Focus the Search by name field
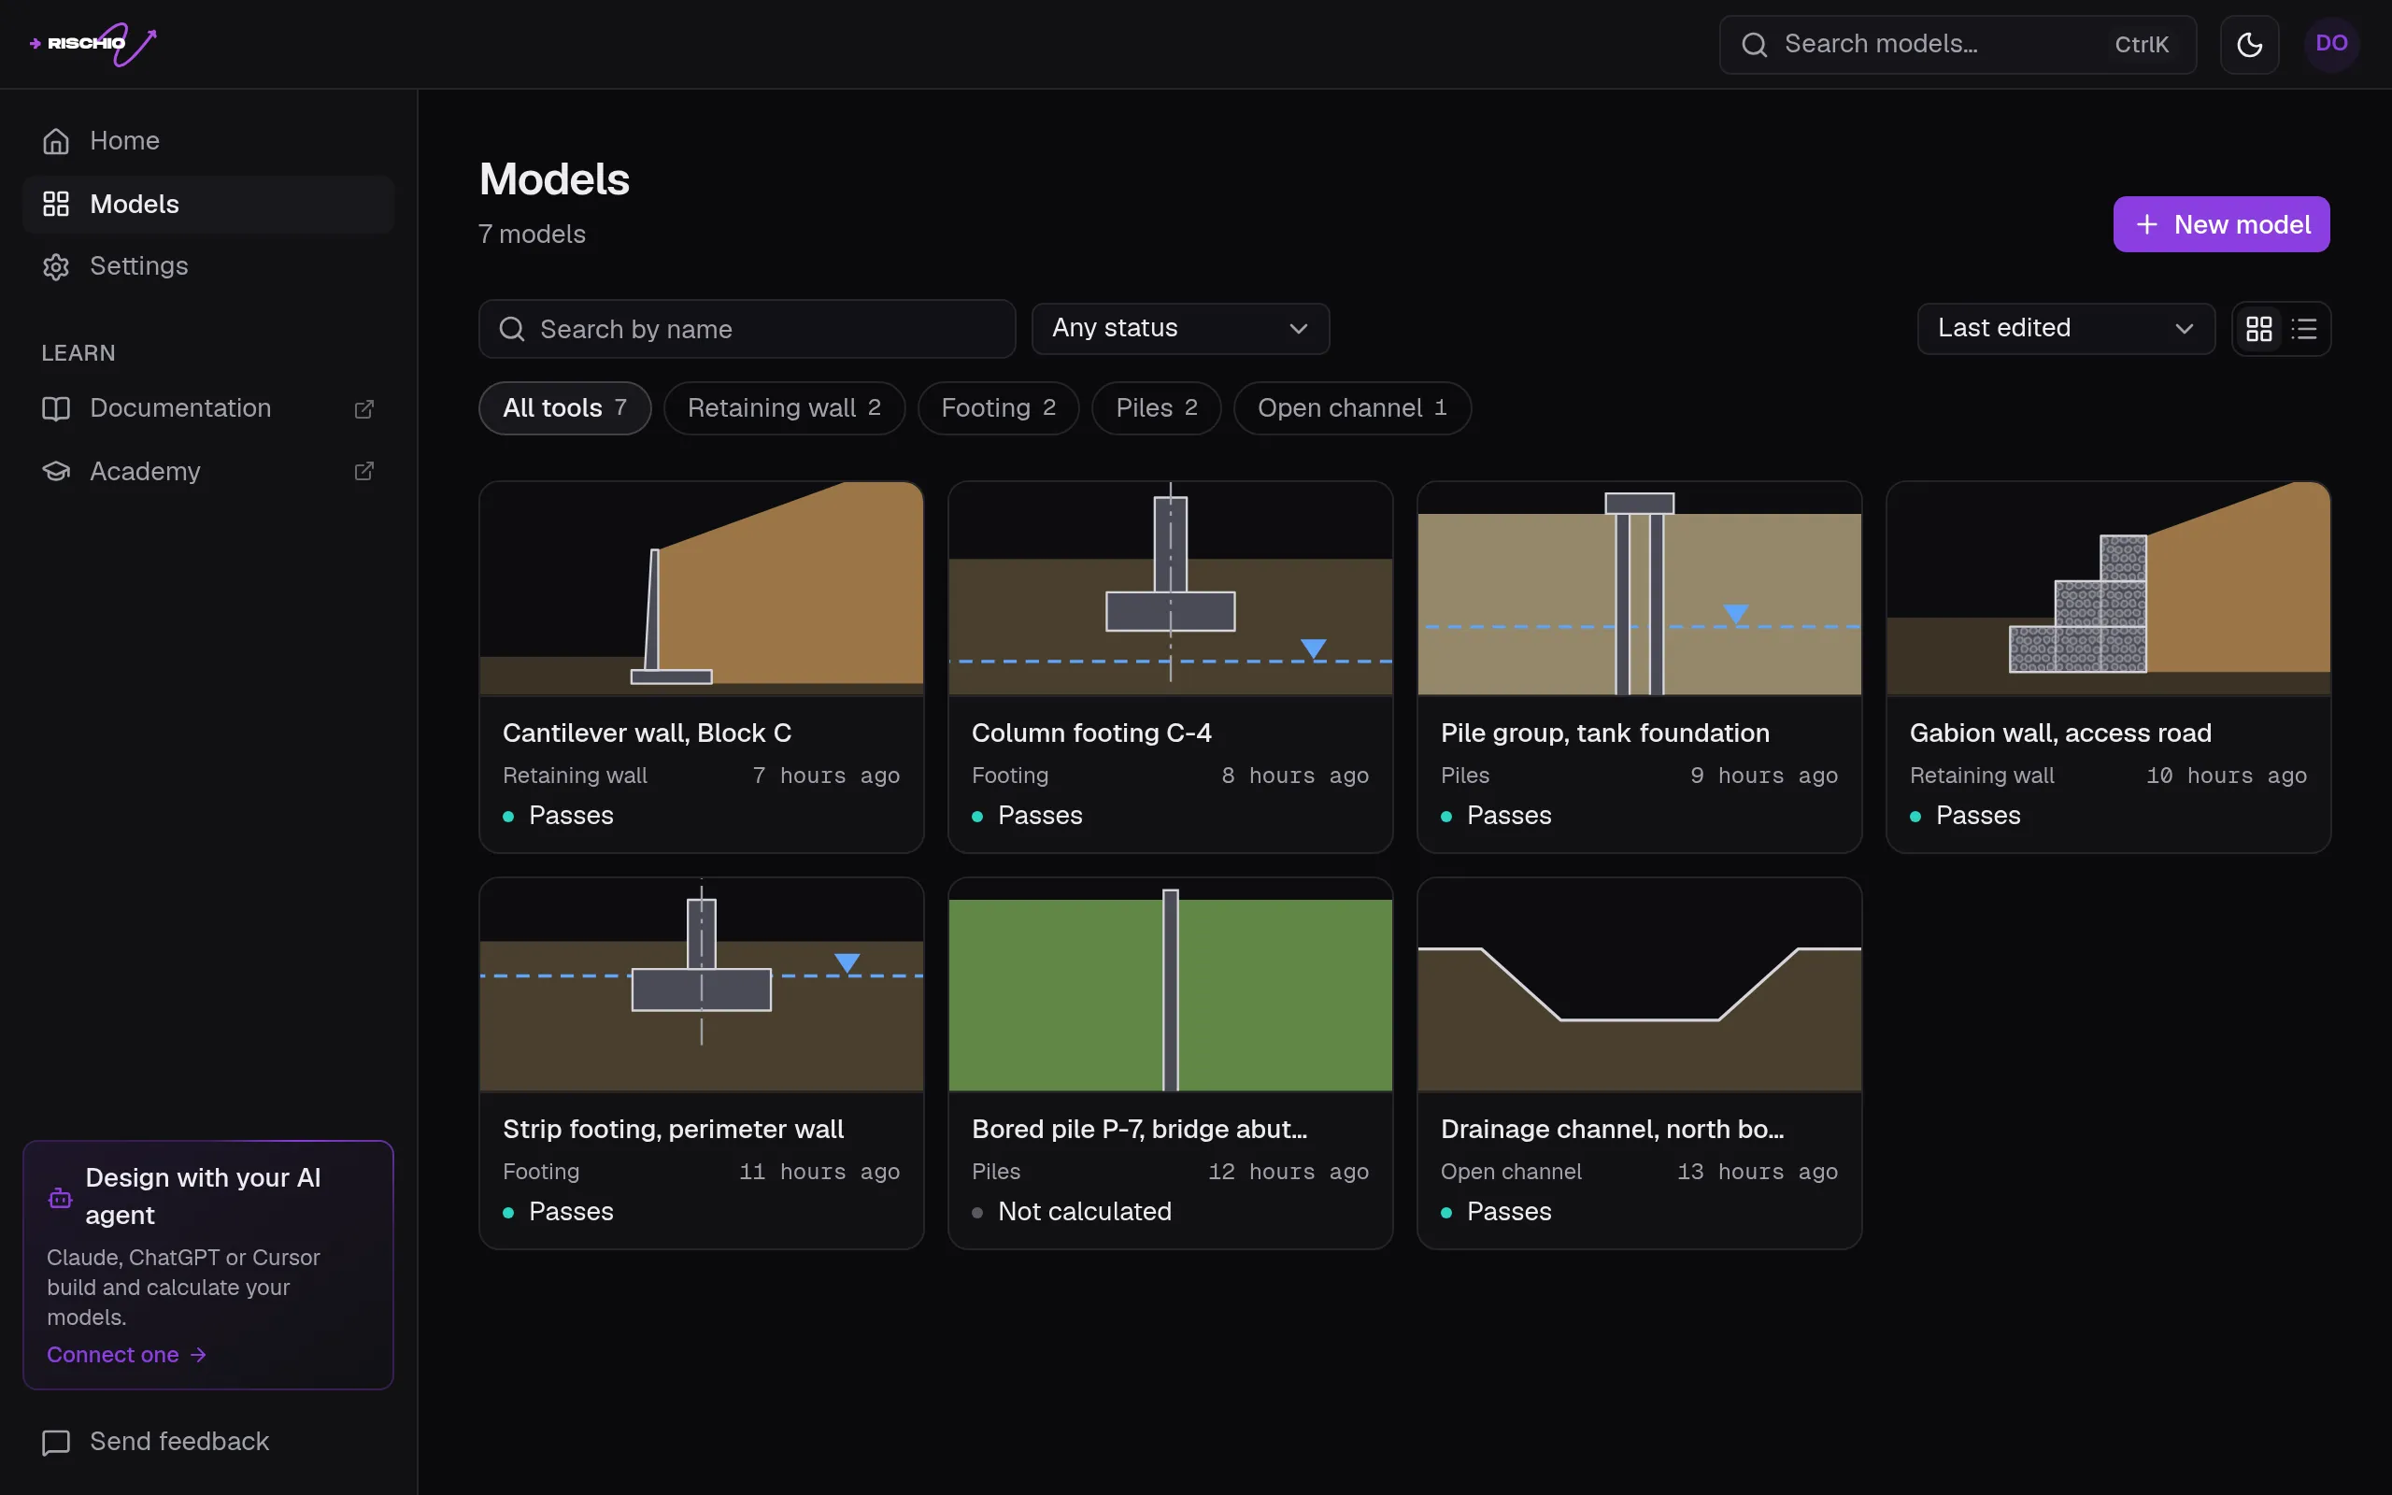The image size is (2392, 1495). tap(747, 329)
